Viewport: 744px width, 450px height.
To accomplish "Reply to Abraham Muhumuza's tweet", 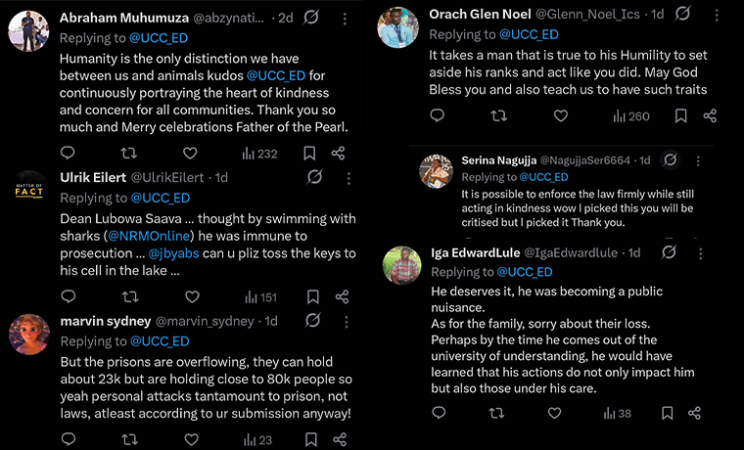I will 68,153.
